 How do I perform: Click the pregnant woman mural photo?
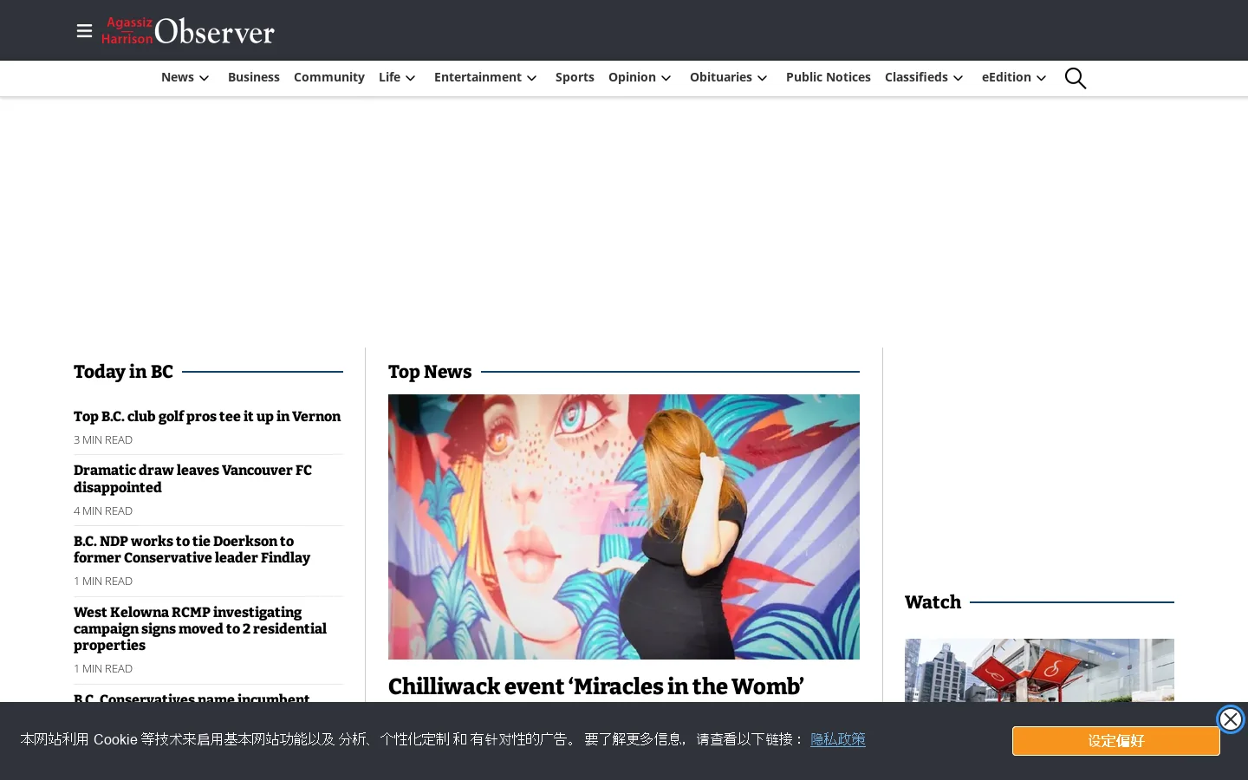pyautogui.click(x=624, y=527)
